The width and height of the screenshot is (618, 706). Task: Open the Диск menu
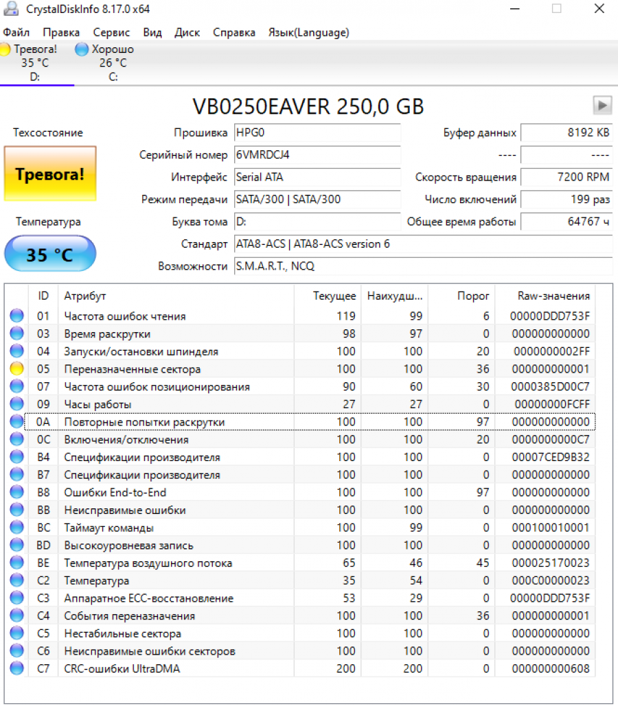pos(187,32)
